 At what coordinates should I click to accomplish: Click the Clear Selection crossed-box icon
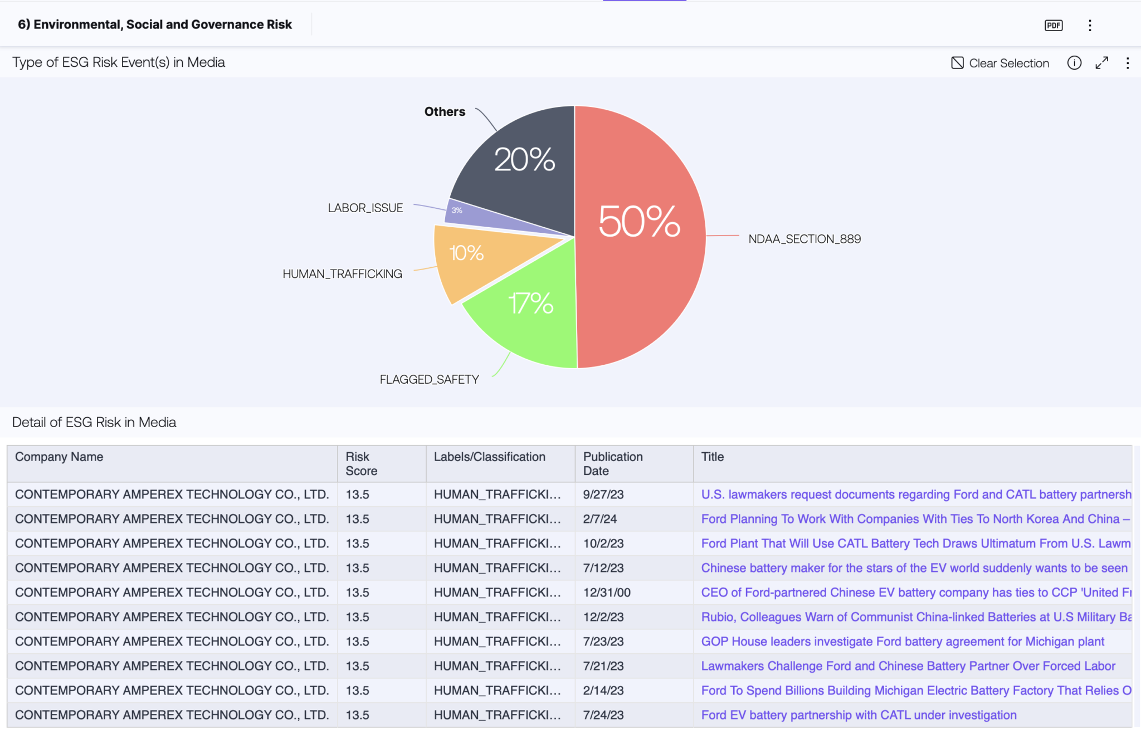957,63
